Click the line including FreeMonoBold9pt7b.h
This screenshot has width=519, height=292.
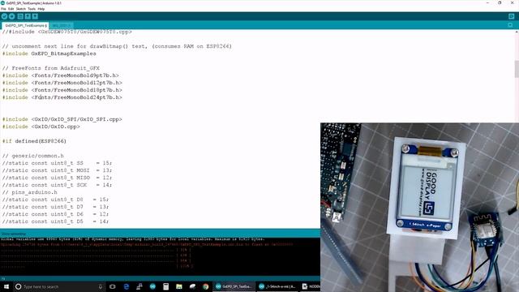pyautogui.click(x=61, y=75)
